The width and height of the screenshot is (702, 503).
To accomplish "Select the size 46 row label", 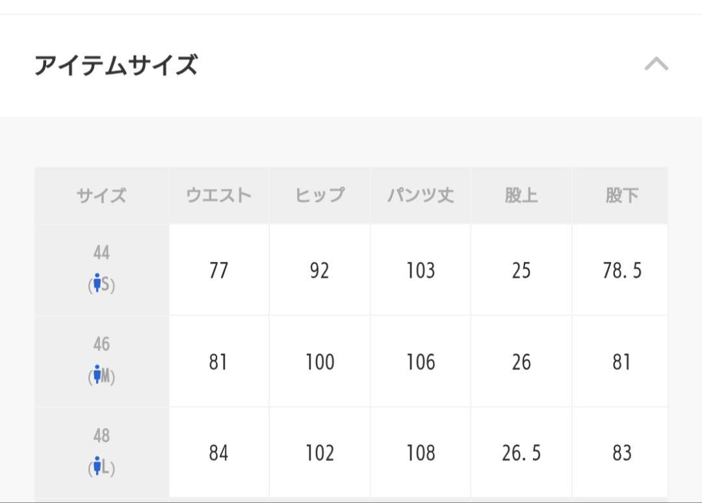I will click(x=101, y=361).
